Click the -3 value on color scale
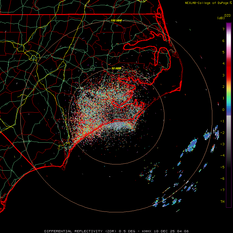233x233 pixels. coord(222,144)
